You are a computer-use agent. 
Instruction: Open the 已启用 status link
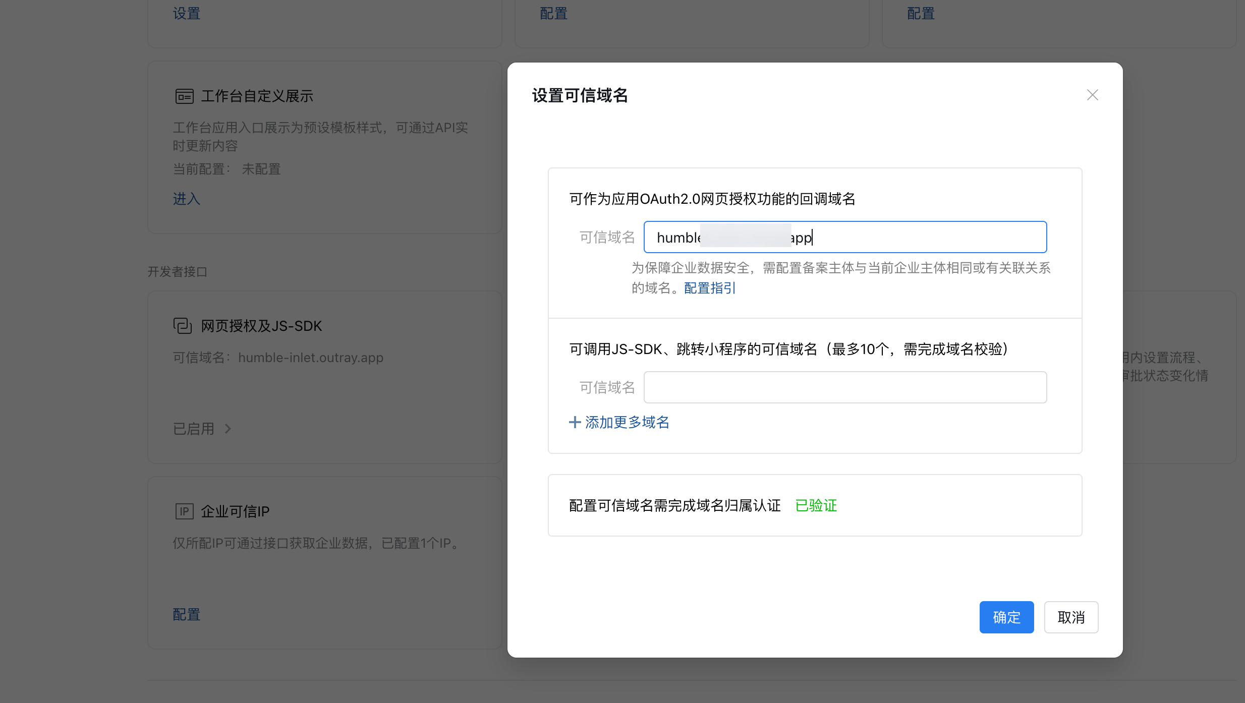(x=194, y=429)
